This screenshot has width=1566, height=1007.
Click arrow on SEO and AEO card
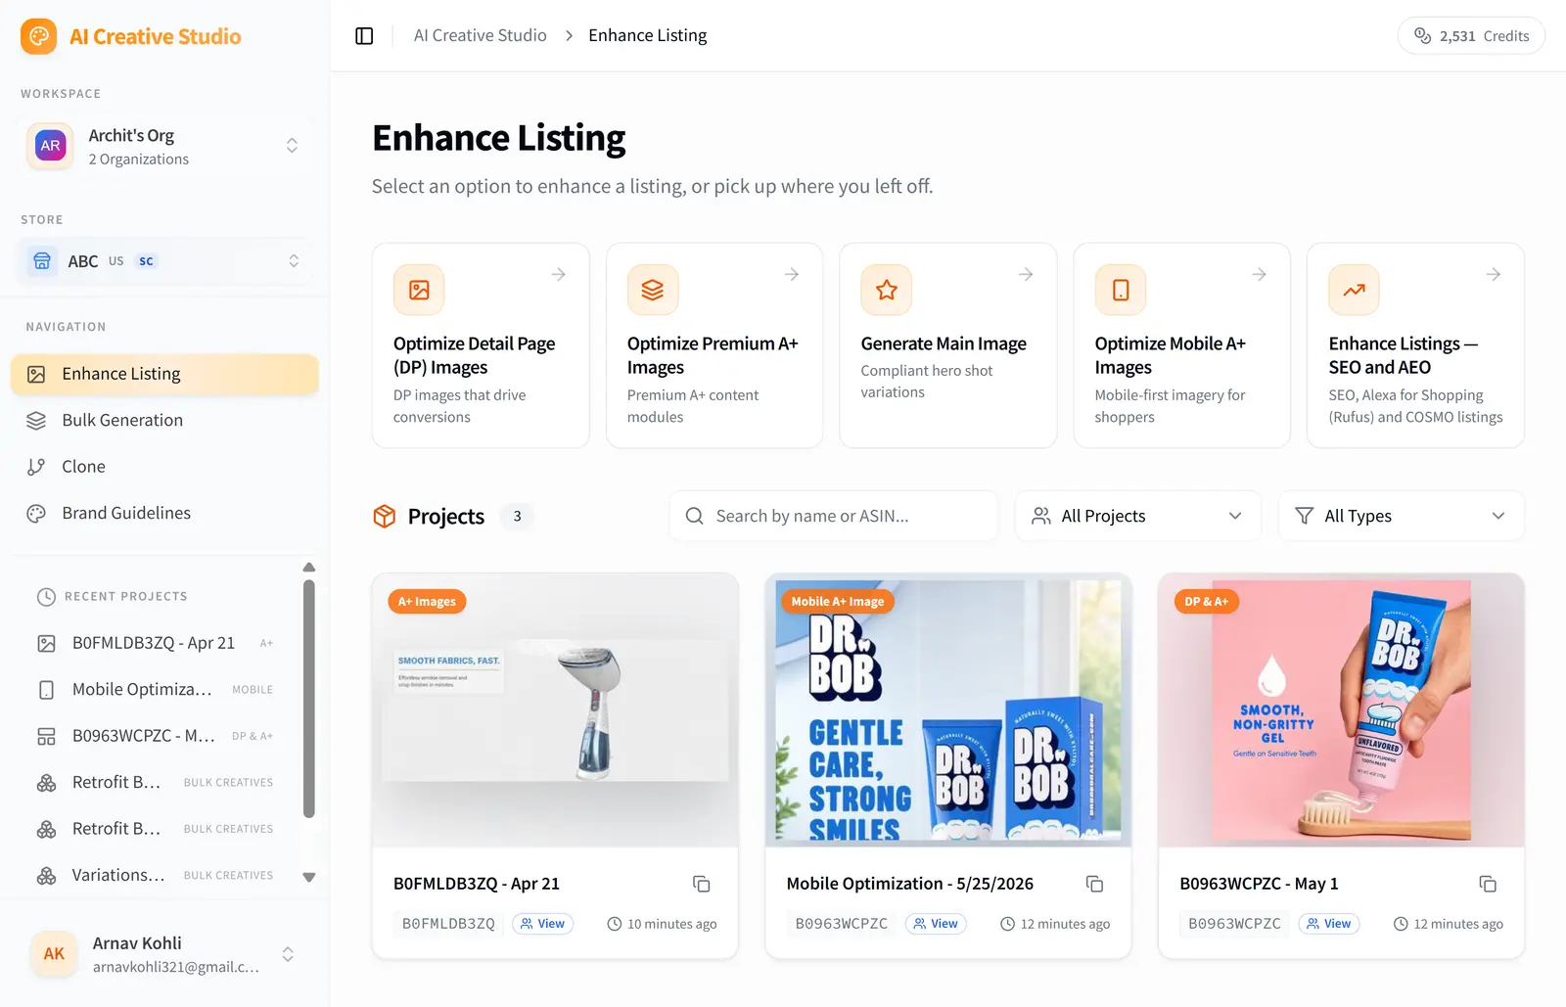pos(1494,275)
